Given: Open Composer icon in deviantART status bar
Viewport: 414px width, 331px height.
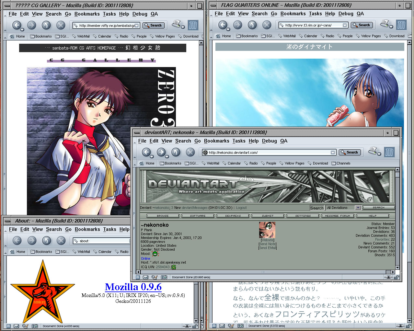Looking at the screenshot, I should (155, 277).
